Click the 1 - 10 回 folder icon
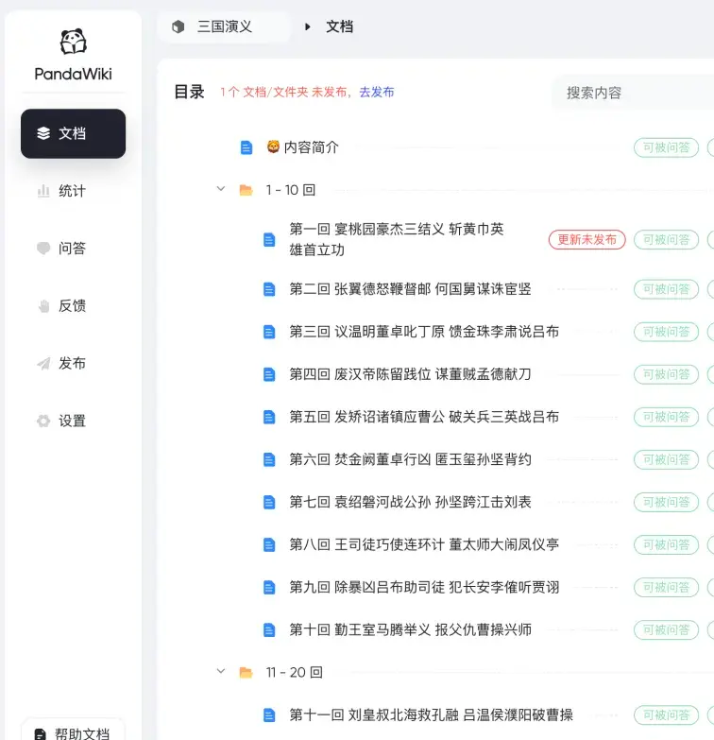Viewport: 714px width, 740px height. pyautogui.click(x=246, y=190)
